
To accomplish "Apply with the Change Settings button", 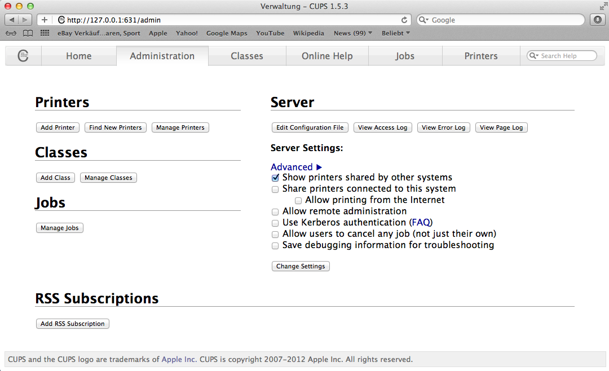I will (301, 266).
